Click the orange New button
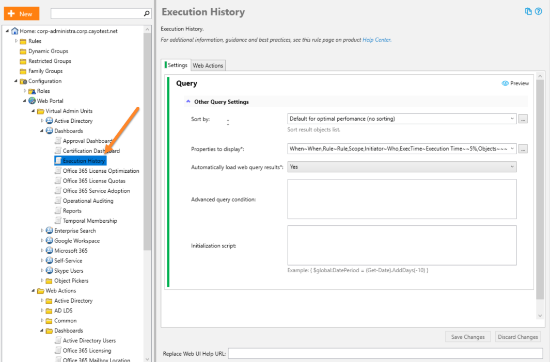The height and width of the screenshot is (362, 550). [x=21, y=13]
